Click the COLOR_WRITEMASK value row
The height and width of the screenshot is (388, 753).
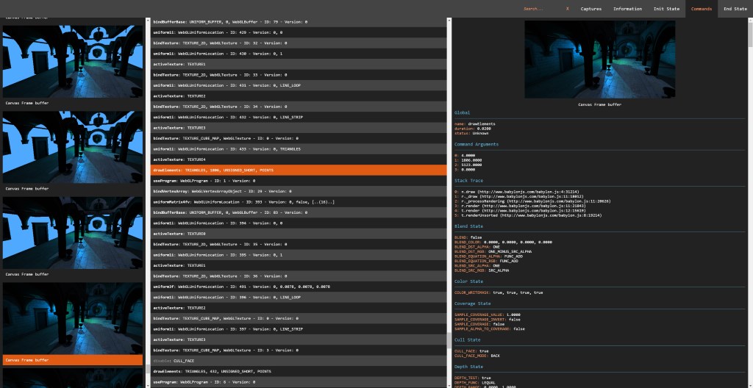coord(499,292)
